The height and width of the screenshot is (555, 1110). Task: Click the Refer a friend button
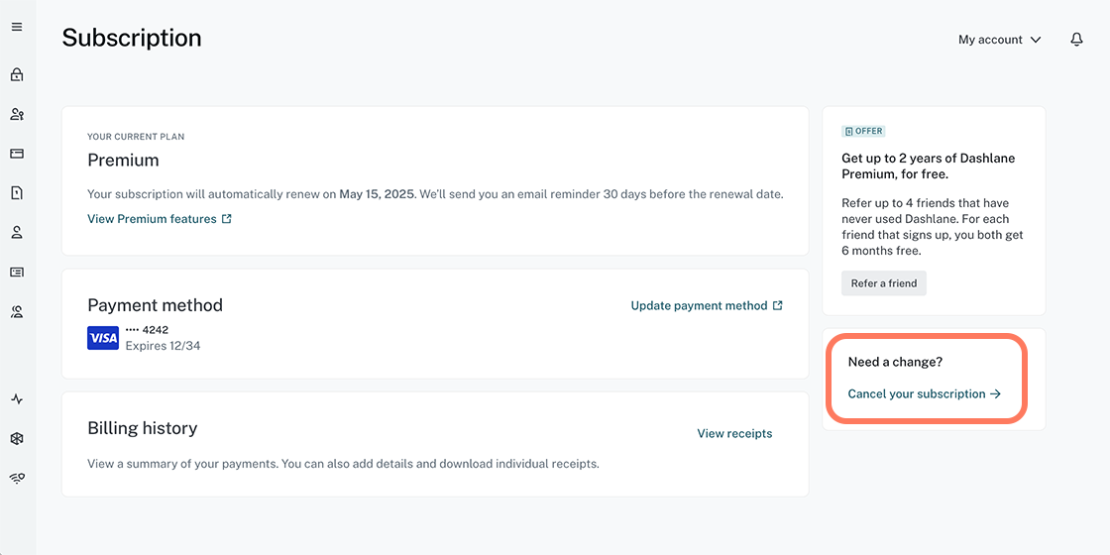click(x=883, y=283)
